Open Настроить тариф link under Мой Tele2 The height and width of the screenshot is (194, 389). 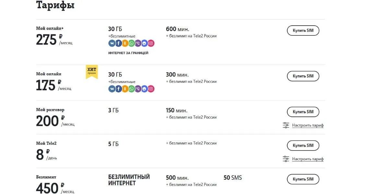coord(308,159)
